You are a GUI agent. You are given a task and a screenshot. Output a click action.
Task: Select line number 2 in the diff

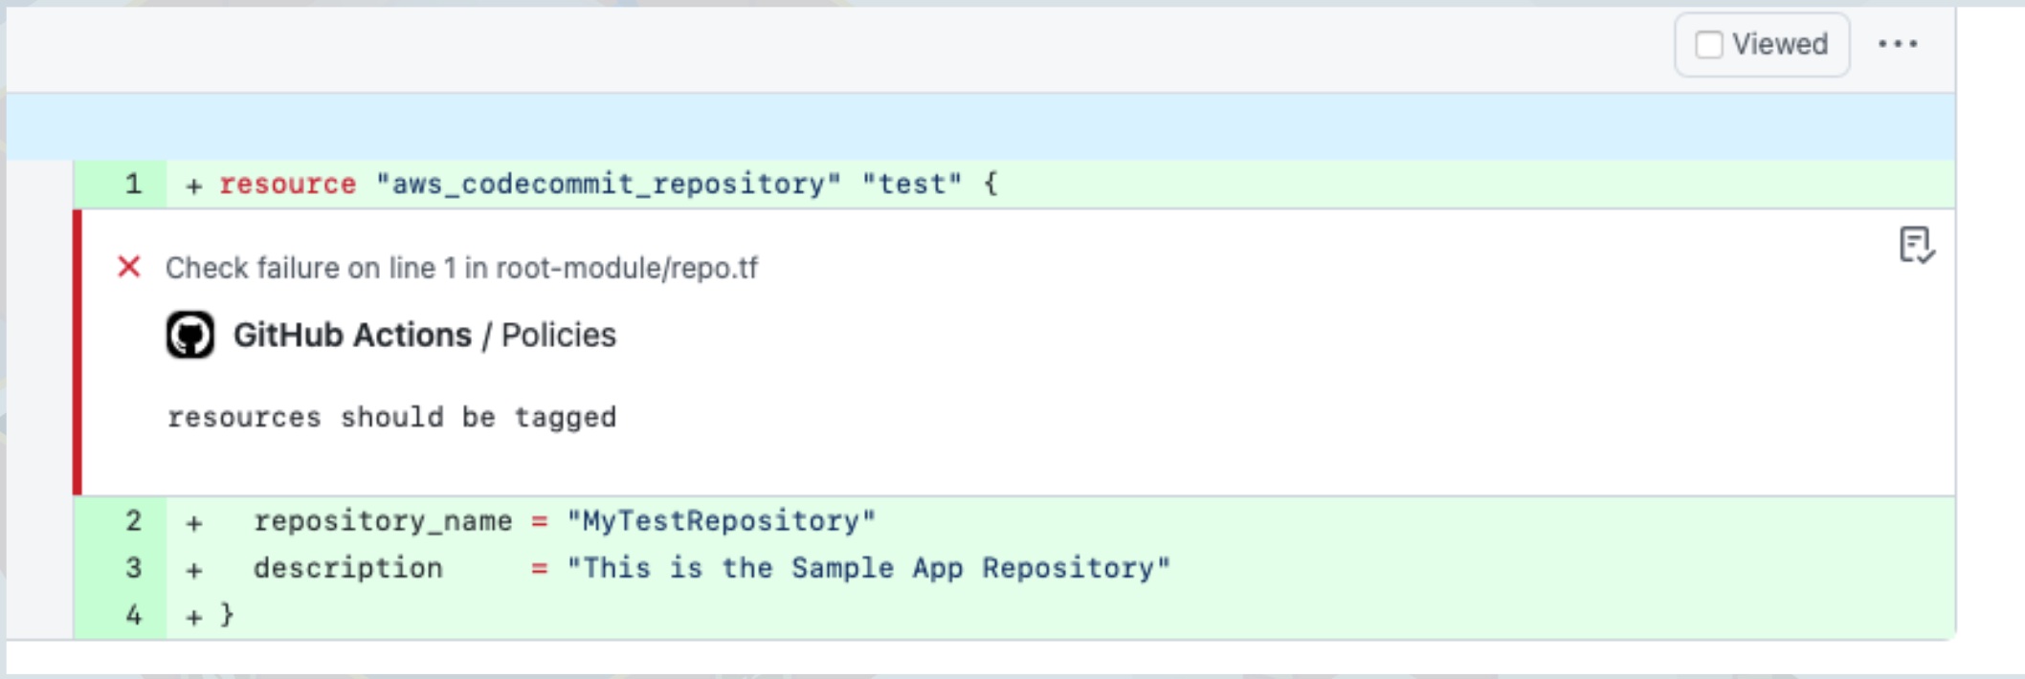click(x=133, y=521)
